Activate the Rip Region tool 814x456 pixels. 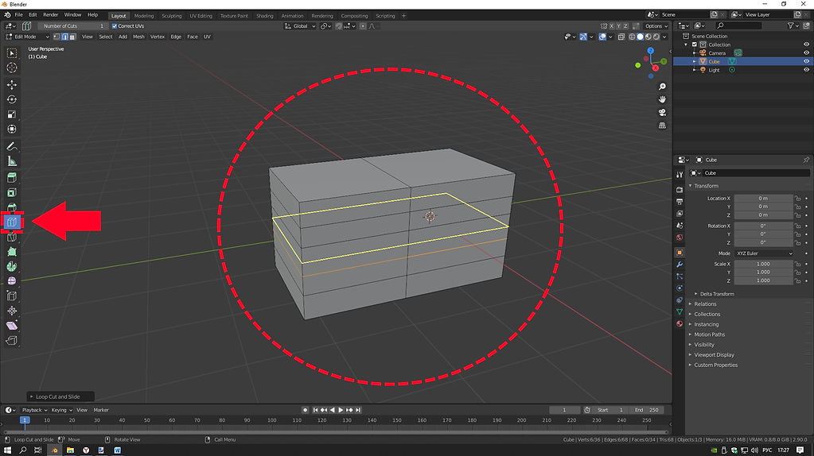click(11, 341)
